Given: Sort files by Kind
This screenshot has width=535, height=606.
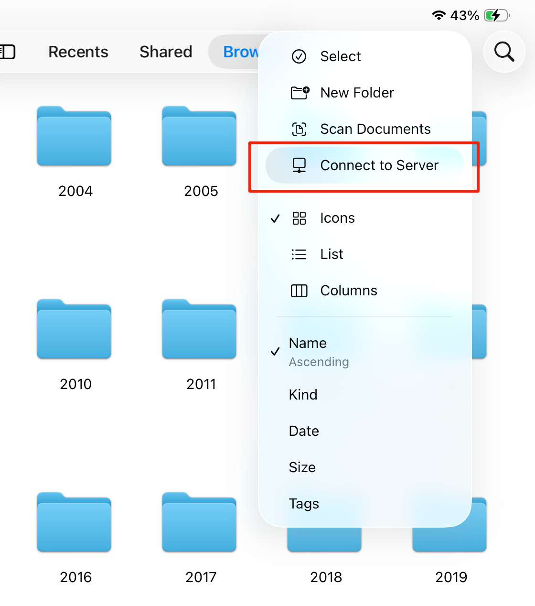Looking at the screenshot, I should point(303,395).
